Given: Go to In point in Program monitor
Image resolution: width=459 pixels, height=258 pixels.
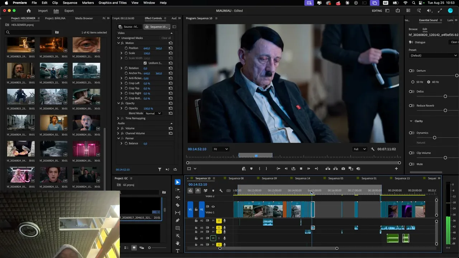Looking at the screenshot, I should pos(278,168).
